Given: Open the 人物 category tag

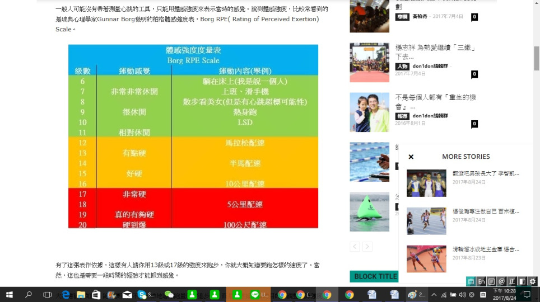Looking at the screenshot, I should click(401, 67).
